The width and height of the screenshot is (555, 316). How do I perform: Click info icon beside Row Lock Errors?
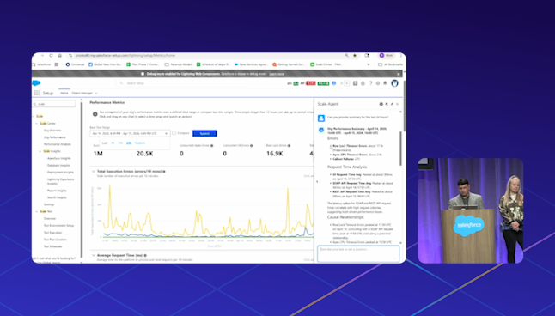click(x=289, y=145)
